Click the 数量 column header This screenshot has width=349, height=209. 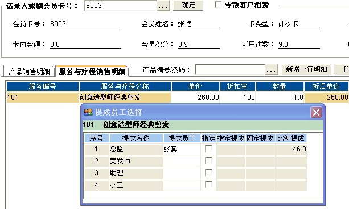(x=280, y=87)
